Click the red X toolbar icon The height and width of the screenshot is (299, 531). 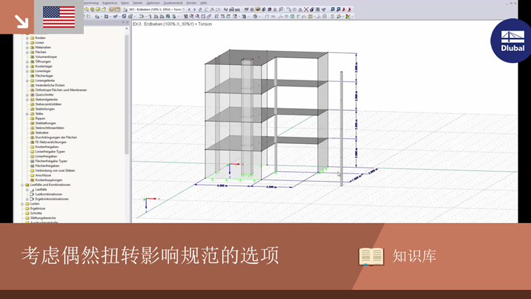306,10
